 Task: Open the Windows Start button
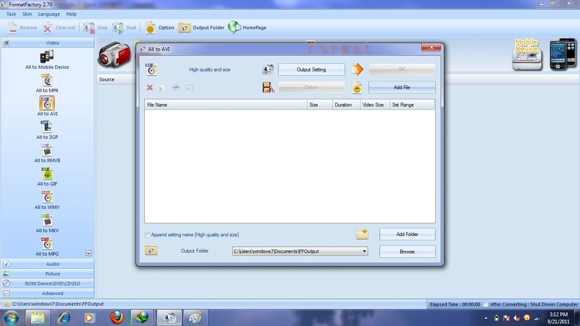(11, 318)
